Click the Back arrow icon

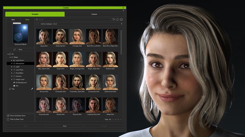15,50
